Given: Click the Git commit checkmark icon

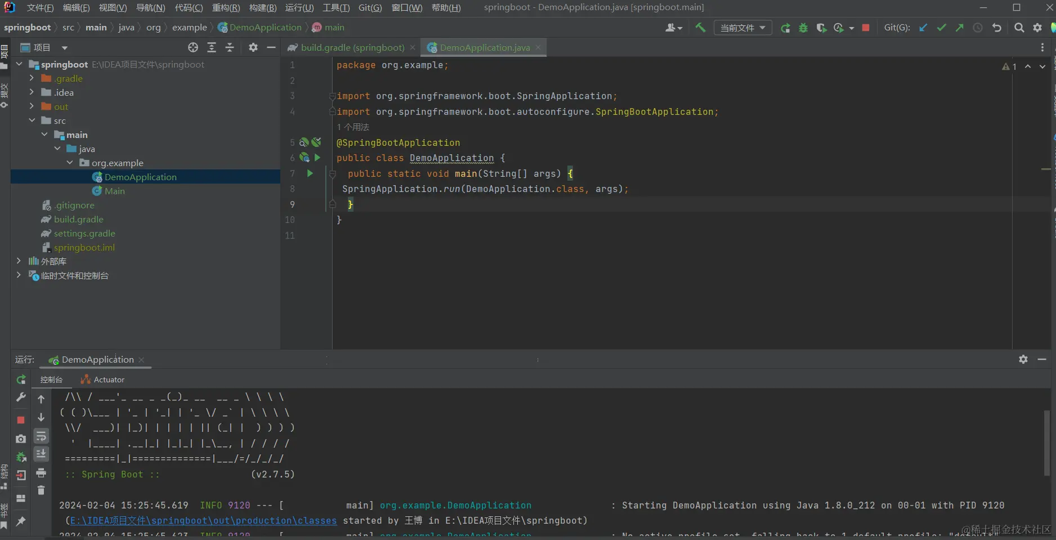Looking at the screenshot, I should click(941, 28).
